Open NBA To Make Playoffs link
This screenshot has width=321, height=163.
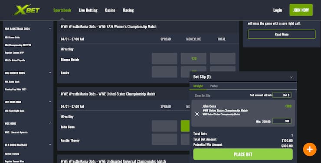click(15, 60)
